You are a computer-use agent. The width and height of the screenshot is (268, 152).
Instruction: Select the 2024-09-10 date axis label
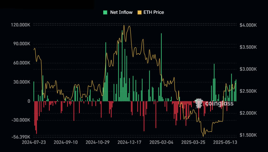(x=66, y=142)
